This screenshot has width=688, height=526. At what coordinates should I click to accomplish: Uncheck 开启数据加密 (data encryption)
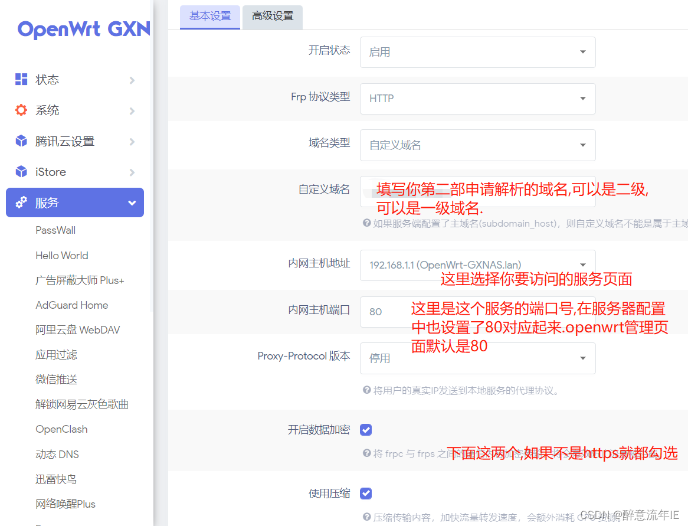coord(366,430)
